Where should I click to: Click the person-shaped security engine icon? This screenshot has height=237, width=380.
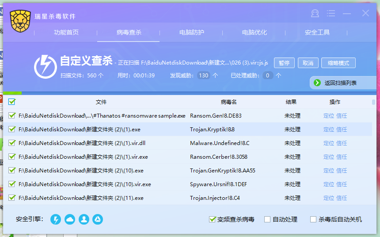84,219
